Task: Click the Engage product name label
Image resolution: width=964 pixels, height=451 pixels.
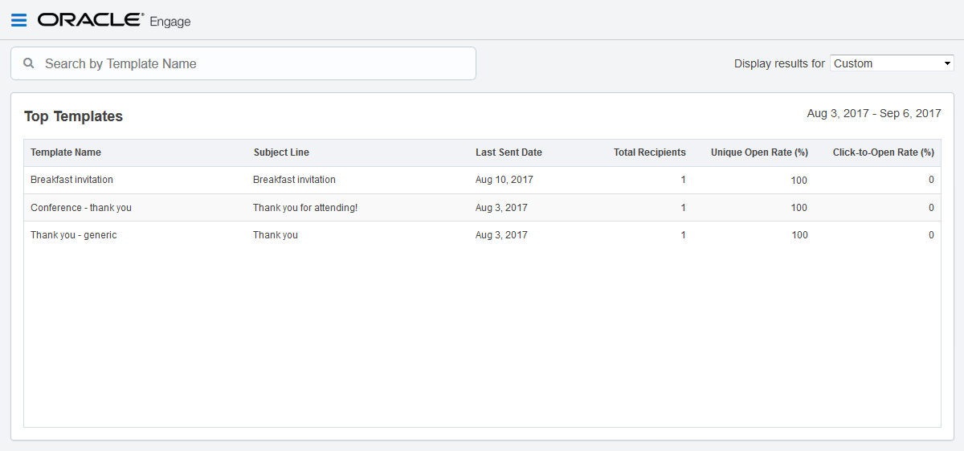Action: (x=170, y=22)
